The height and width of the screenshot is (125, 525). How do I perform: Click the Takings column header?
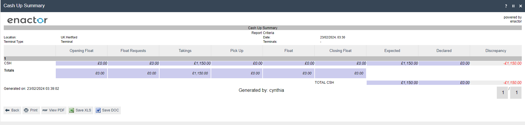point(185,51)
